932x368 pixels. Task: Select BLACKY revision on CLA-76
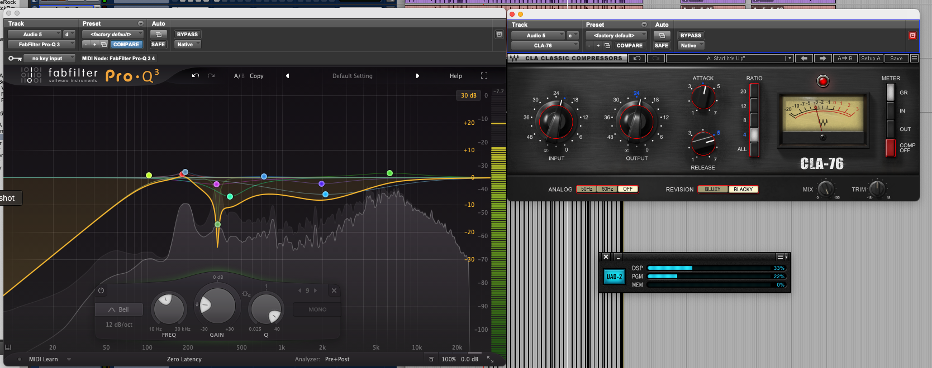[x=743, y=190]
